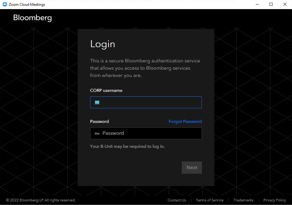Click the Bloomberg LP copyright text
This screenshot has width=292, height=205.
[41, 200]
